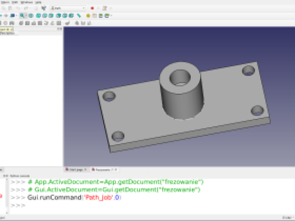The image size is (295, 221).
Task: Select the fit-all zoom magnifier icon
Action: (22, 16)
